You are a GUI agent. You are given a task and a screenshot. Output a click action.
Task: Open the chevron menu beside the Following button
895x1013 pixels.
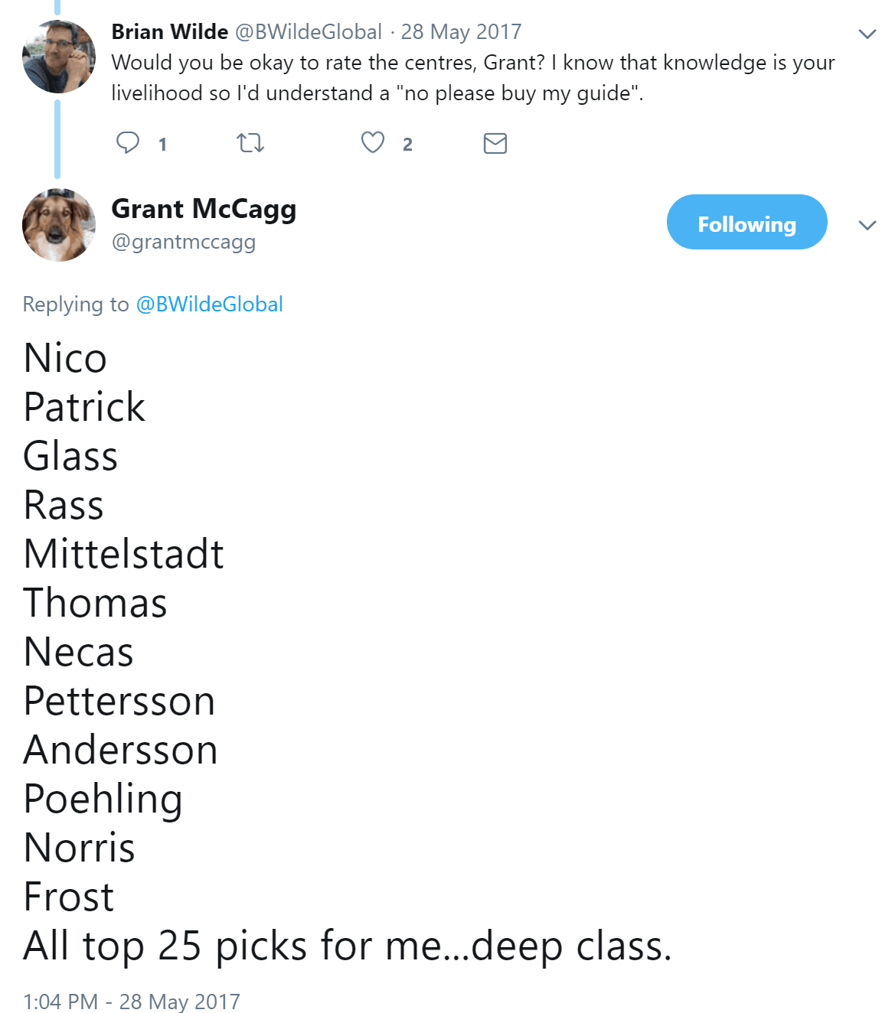coord(867,225)
